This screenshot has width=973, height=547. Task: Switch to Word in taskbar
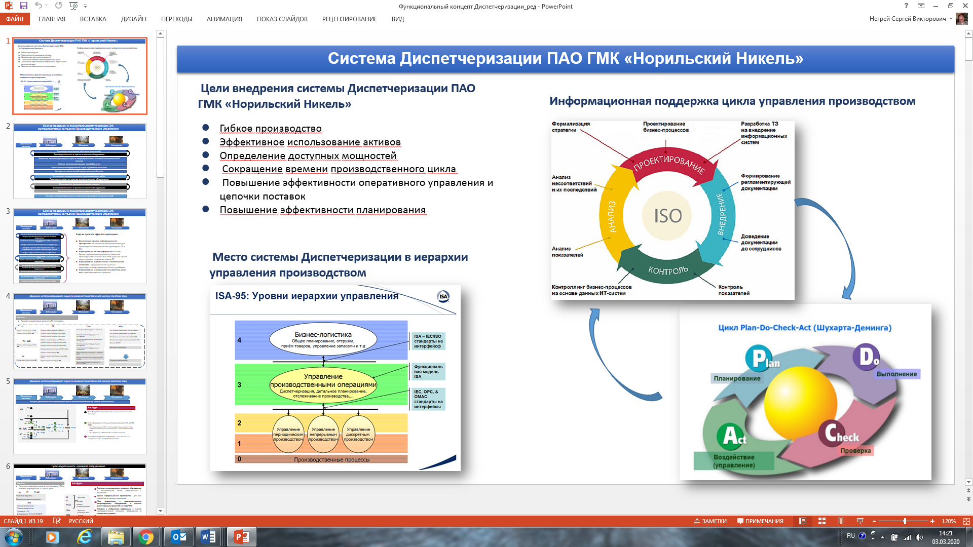click(208, 536)
